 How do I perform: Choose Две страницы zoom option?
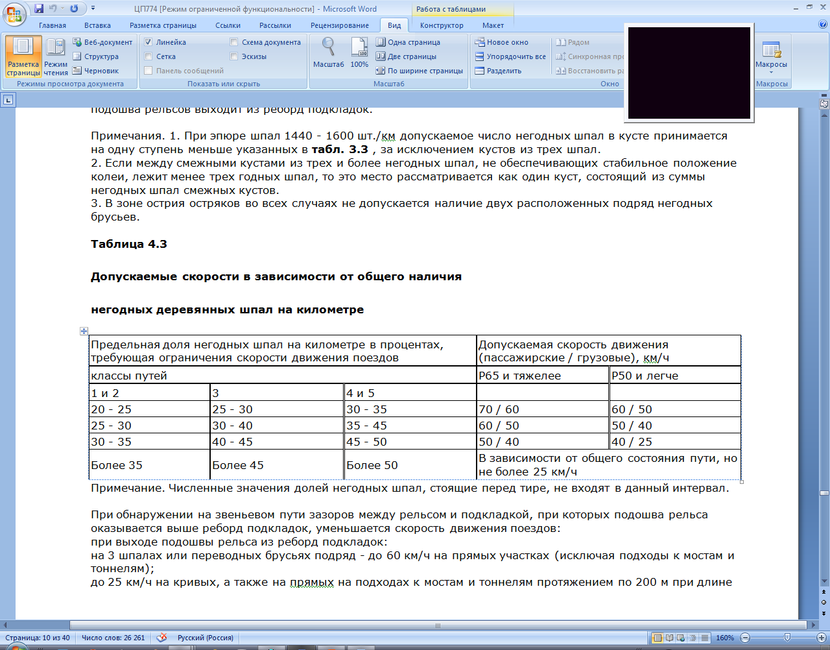pos(406,56)
